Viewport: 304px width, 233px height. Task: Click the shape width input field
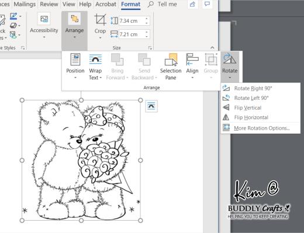pyautogui.click(x=132, y=34)
